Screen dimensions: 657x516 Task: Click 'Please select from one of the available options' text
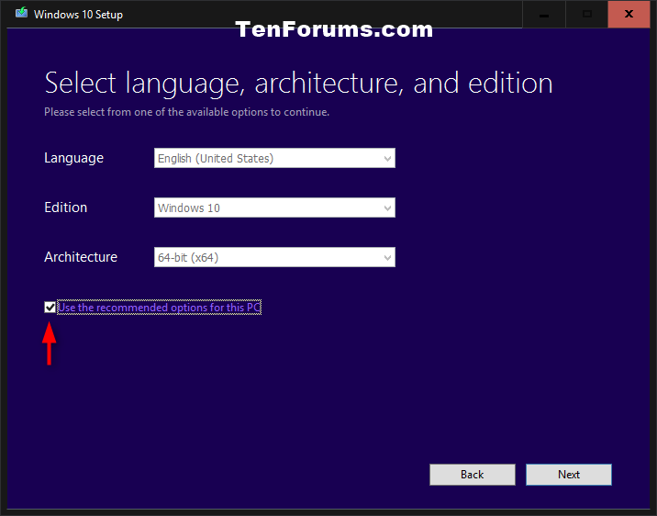pos(186,112)
